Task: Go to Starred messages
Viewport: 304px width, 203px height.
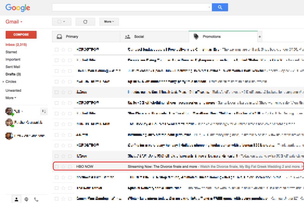Action: point(11,52)
